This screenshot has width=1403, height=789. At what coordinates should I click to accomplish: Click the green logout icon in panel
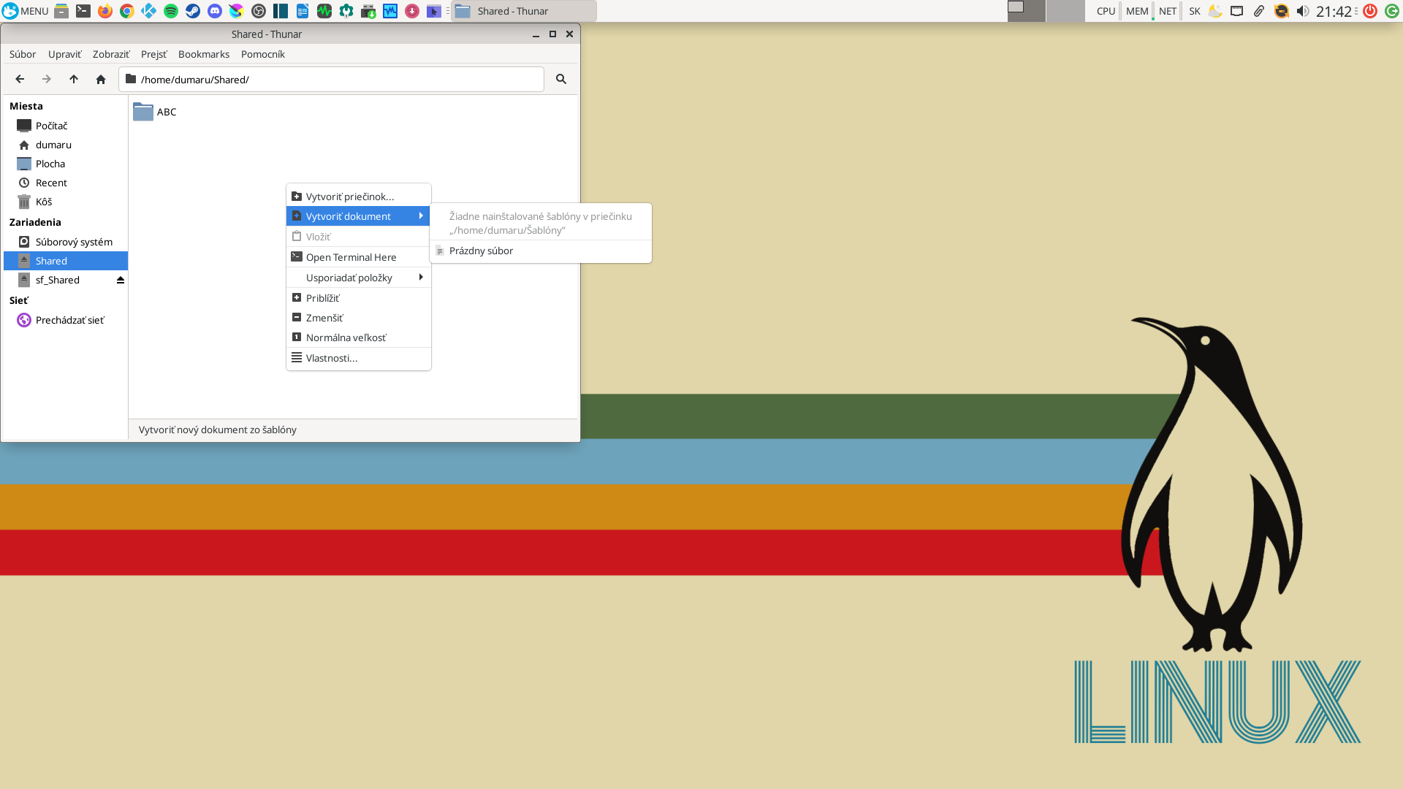click(1392, 11)
